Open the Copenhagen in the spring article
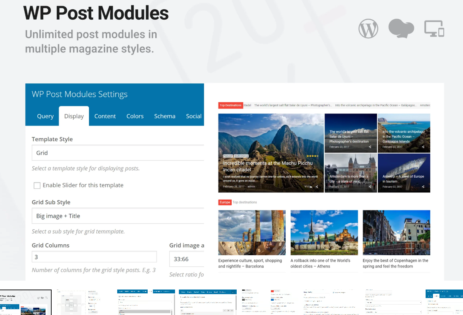Image resolution: width=463 pixels, height=315 pixels. pos(396,264)
